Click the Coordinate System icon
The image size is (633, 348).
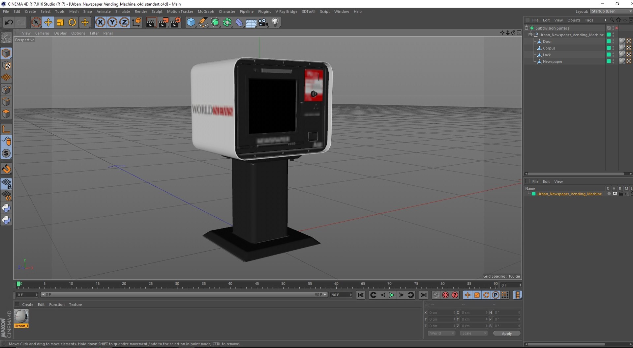(136, 22)
